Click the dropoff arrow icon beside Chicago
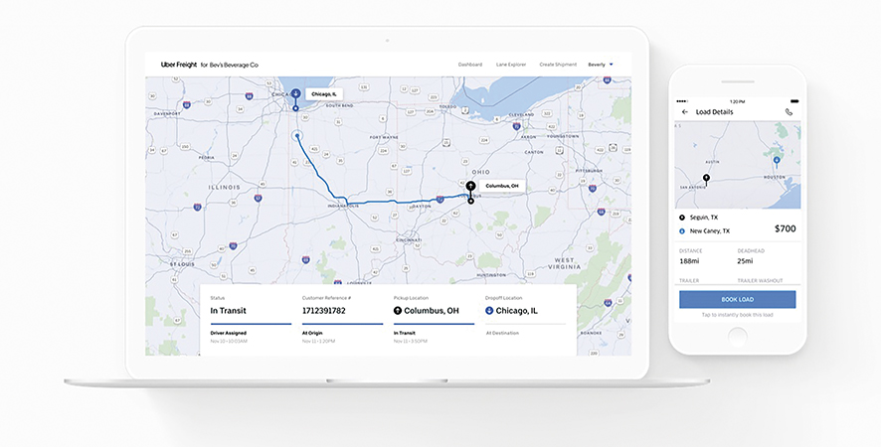The height and width of the screenshot is (447, 881). click(x=489, y=311)
